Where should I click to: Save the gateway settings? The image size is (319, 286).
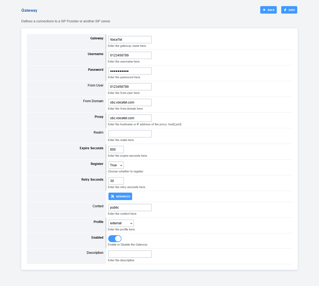click(x=289, y=10)
